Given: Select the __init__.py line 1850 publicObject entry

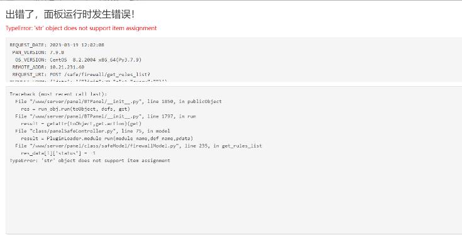Looking at the screenshot, I should 118,101.
